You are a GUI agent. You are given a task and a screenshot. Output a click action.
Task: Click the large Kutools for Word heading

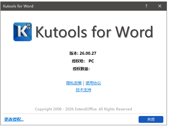(94, 32)
